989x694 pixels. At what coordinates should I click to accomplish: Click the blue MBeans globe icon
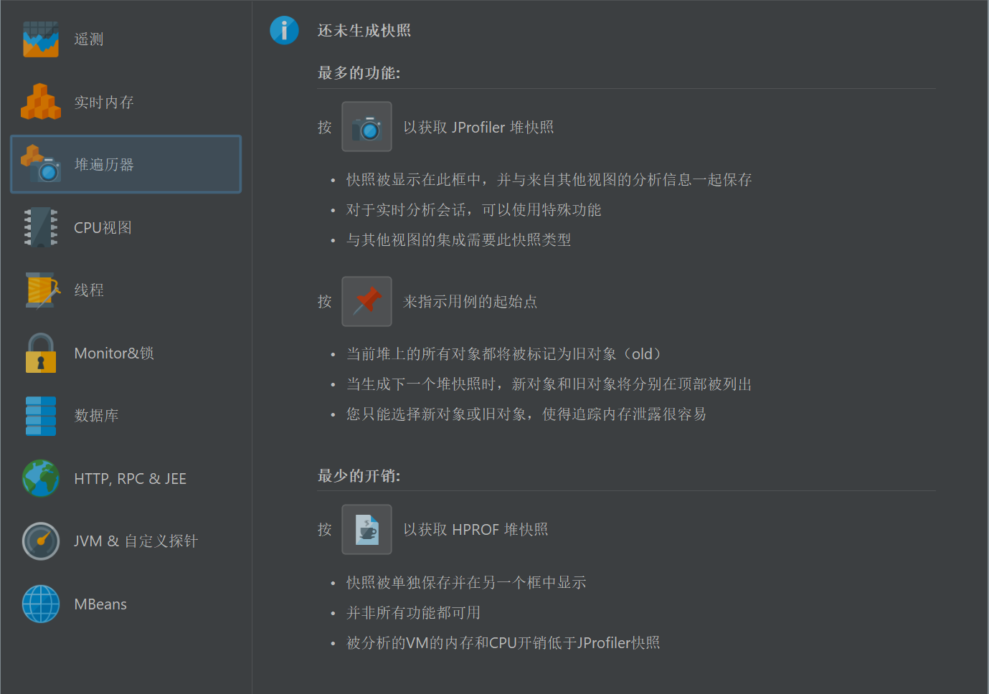click(x=41, y=604)
